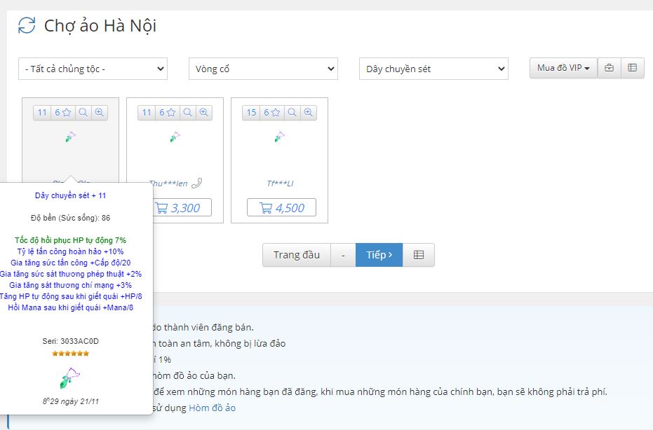This screenshot has height=430, width=653.
Task: Click the briefcase icon next to Mua đồ VIP
Action: coord(609,68)
